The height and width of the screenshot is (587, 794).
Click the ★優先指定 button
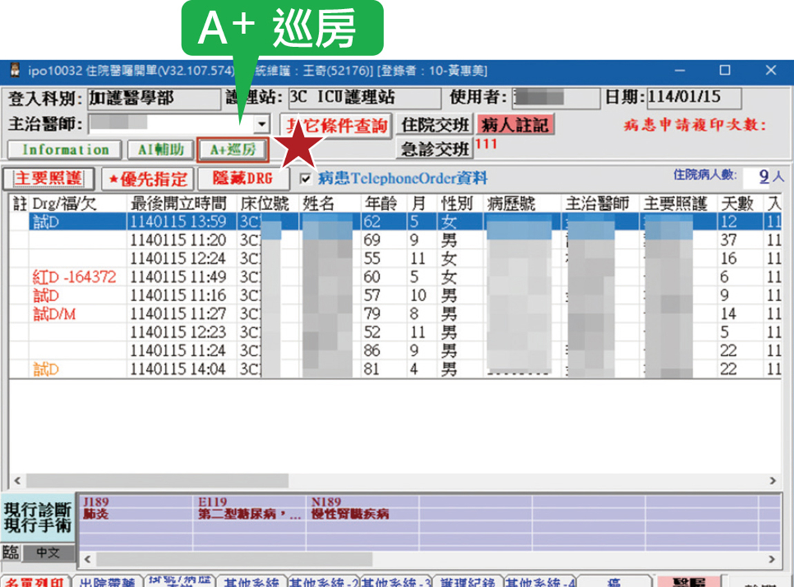[147, 179]
